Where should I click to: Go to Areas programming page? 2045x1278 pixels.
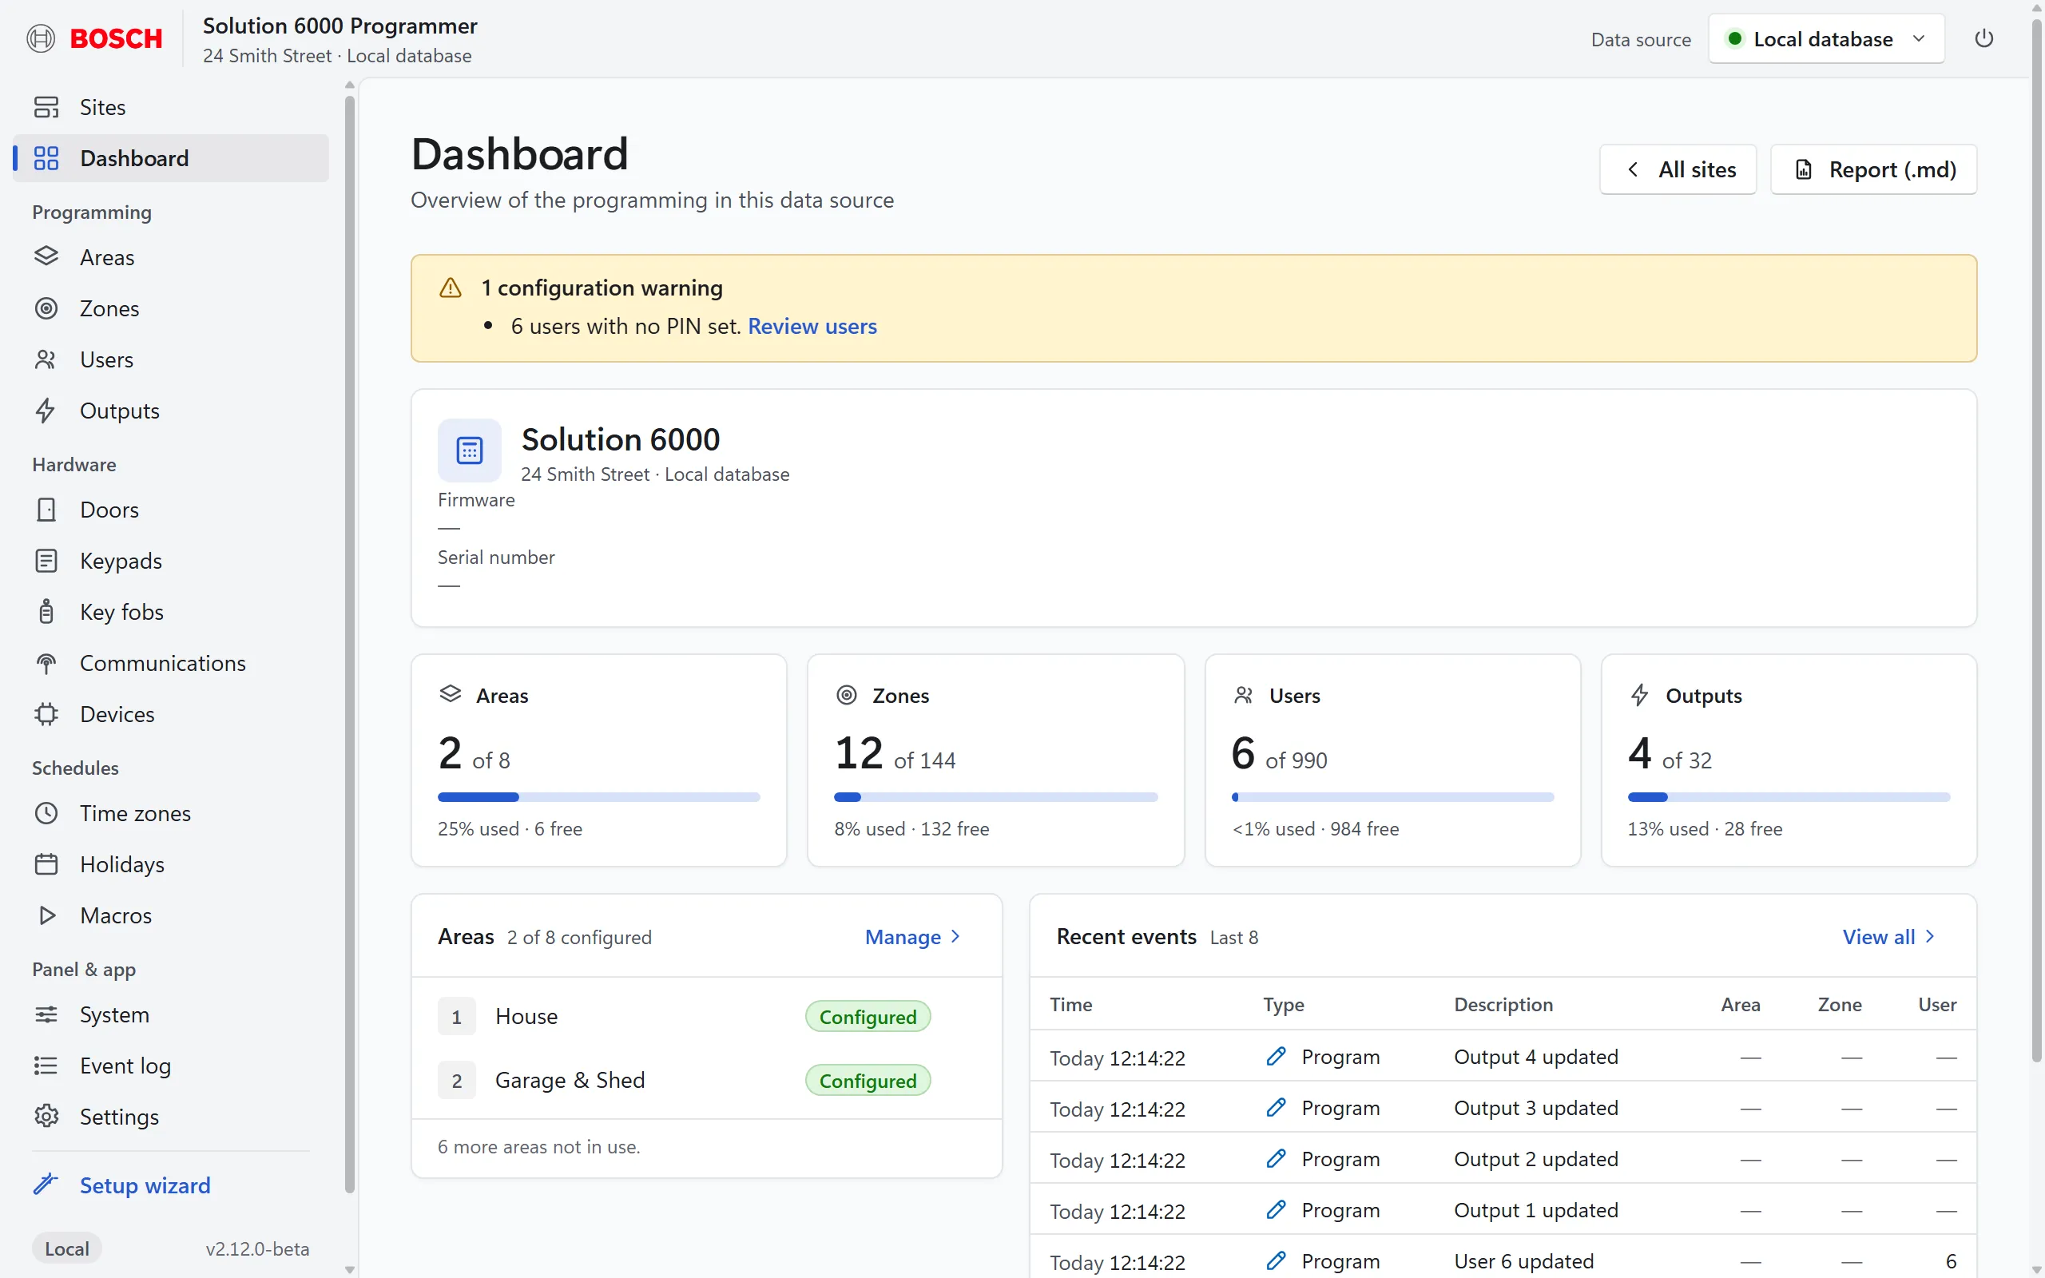171,257
